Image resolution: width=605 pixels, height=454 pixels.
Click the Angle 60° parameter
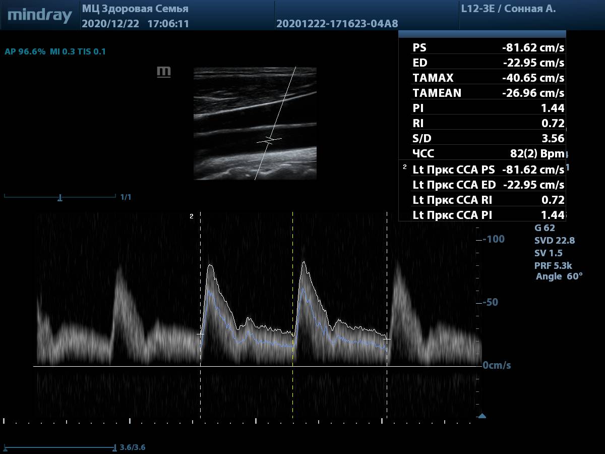pyautogui.click(x=559, y=276)
